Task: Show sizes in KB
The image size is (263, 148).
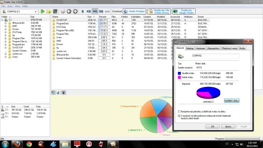Action: tap(89, 11)
